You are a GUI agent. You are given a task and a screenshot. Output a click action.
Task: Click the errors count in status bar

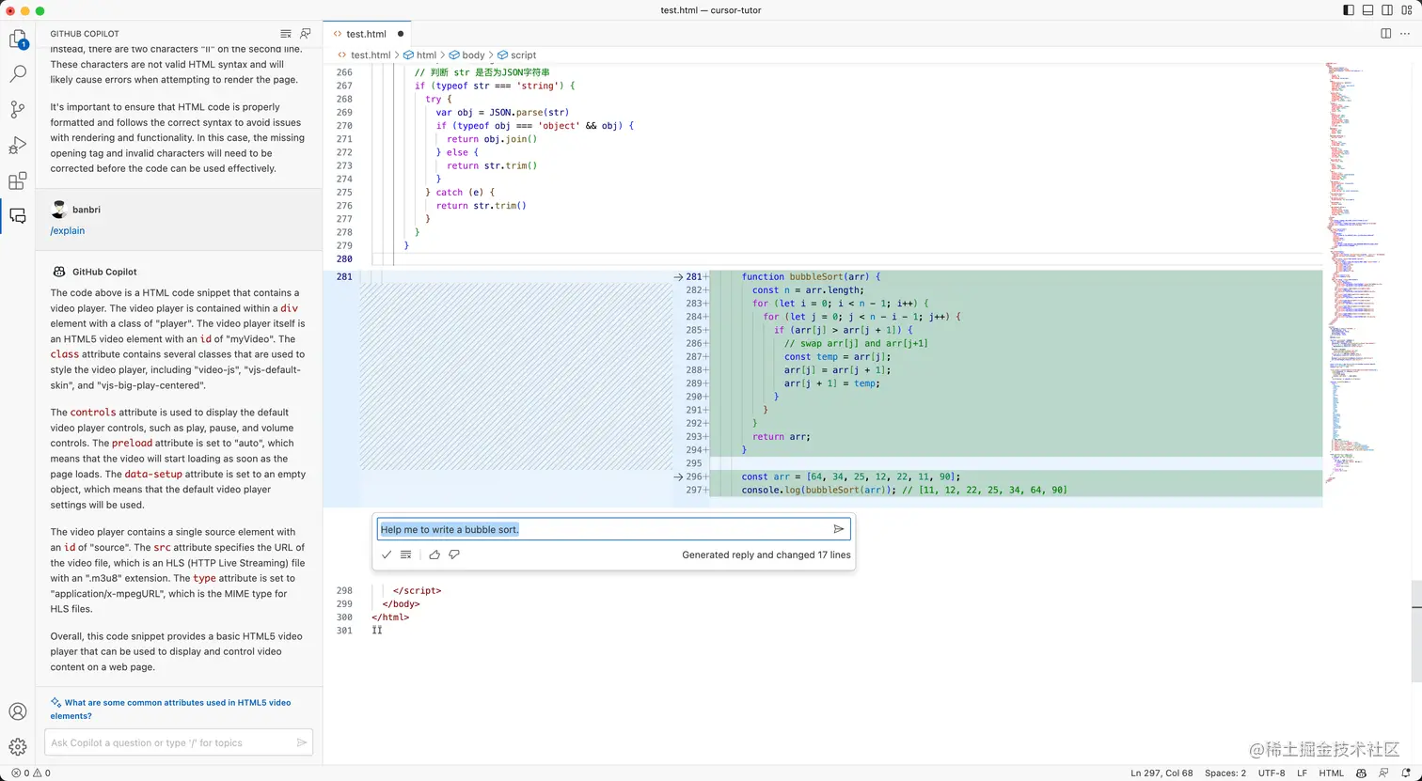tap(21, 773)
